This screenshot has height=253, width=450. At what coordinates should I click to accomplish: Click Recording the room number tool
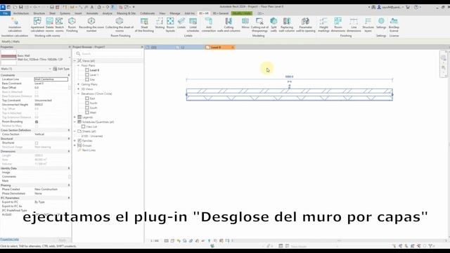[x=91, y=25]
